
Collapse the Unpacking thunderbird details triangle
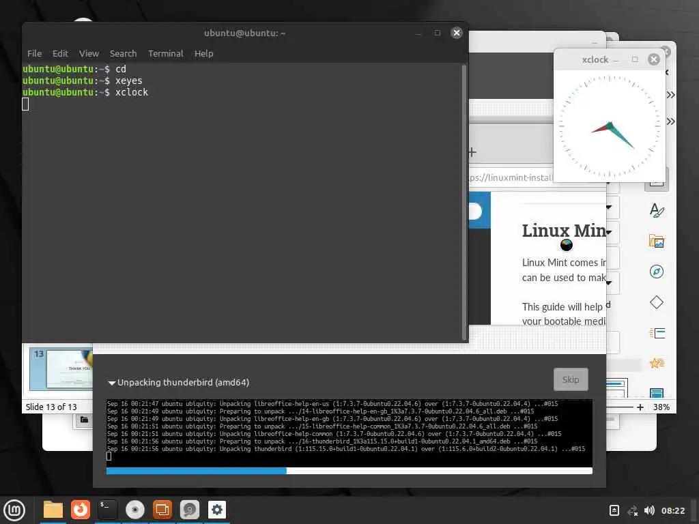pos(111,383)
